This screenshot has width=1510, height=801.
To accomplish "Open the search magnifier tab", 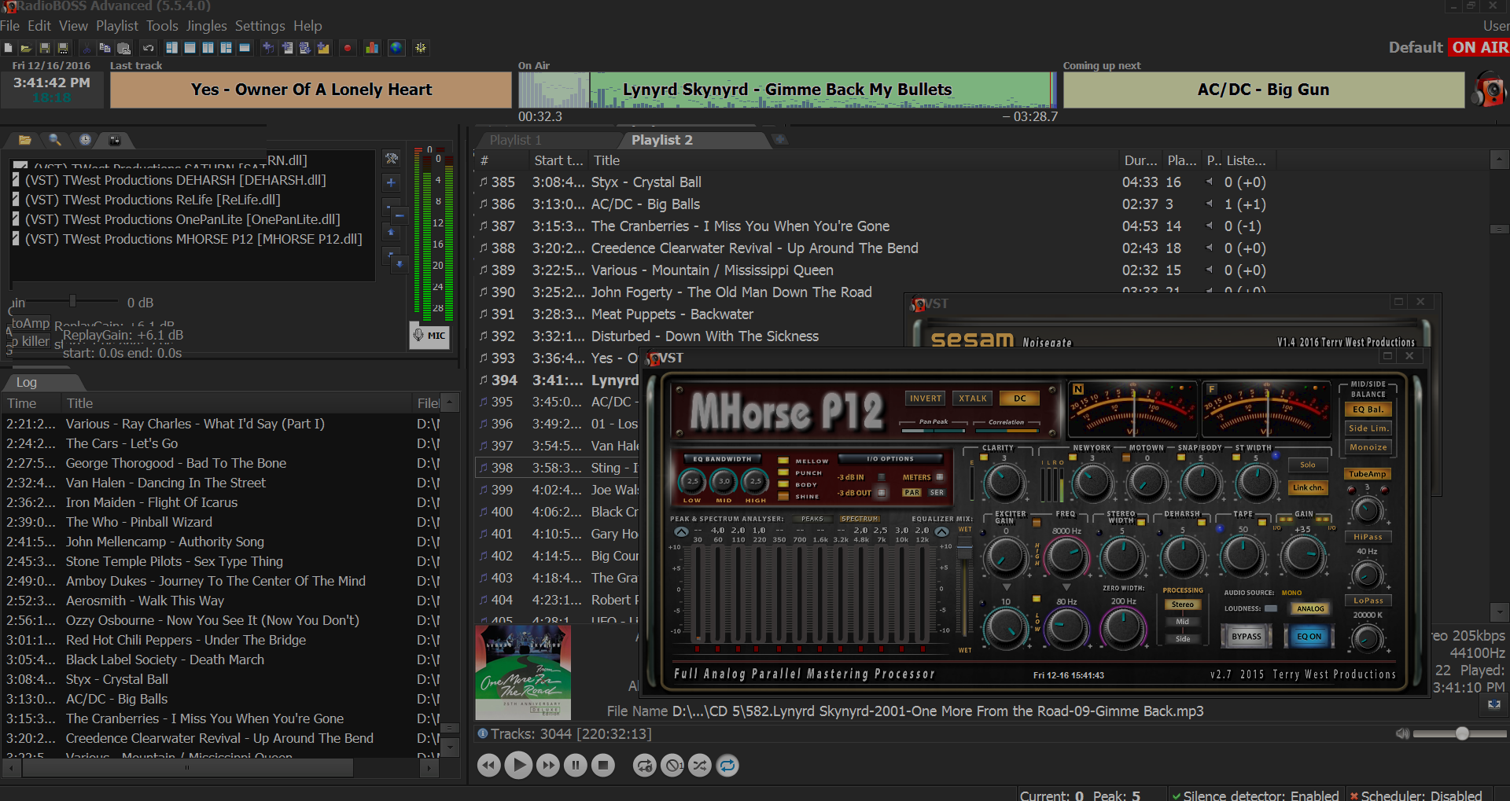I will click(x=55, y=140).
